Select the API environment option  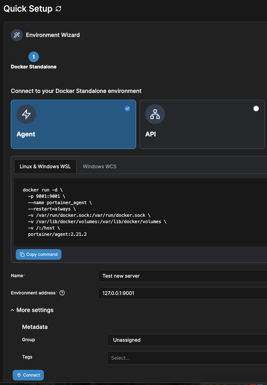coord(202,124)
